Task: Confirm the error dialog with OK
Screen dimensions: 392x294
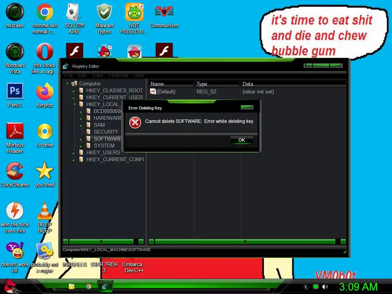Action: pyautogui.click(x=242, y=140)
